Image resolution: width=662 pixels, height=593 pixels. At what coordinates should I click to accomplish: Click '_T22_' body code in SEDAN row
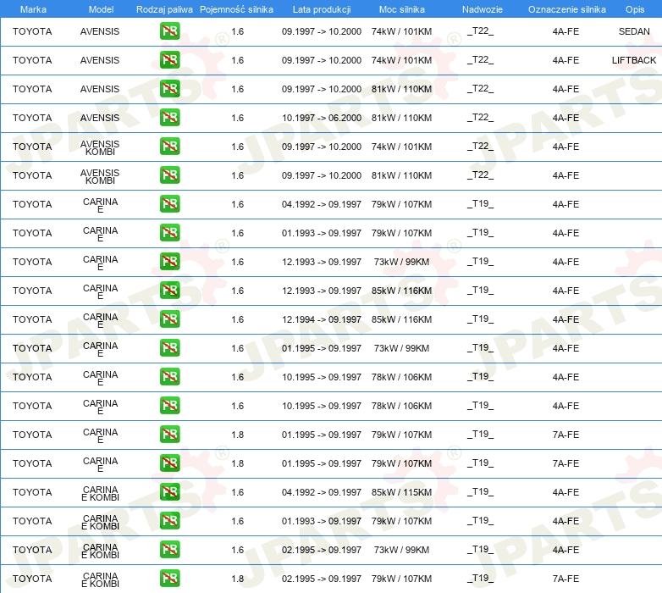[x=481, y=30]
